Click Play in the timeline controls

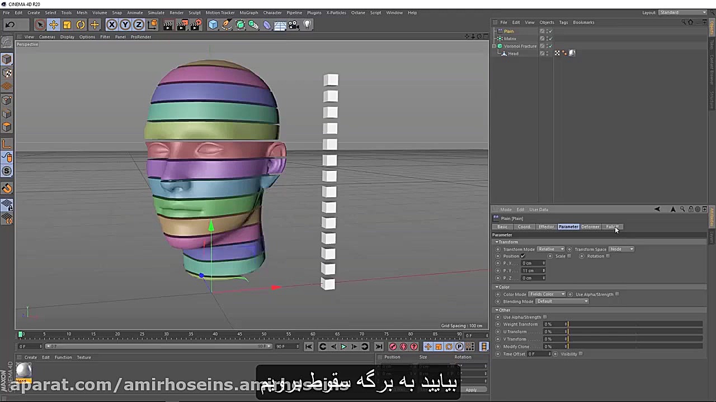click(x=343, y=347)
